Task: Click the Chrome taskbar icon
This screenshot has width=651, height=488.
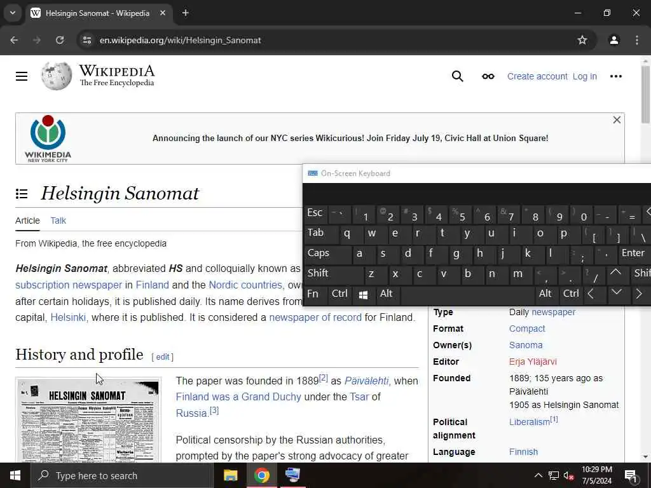Action: coord(261,475)
